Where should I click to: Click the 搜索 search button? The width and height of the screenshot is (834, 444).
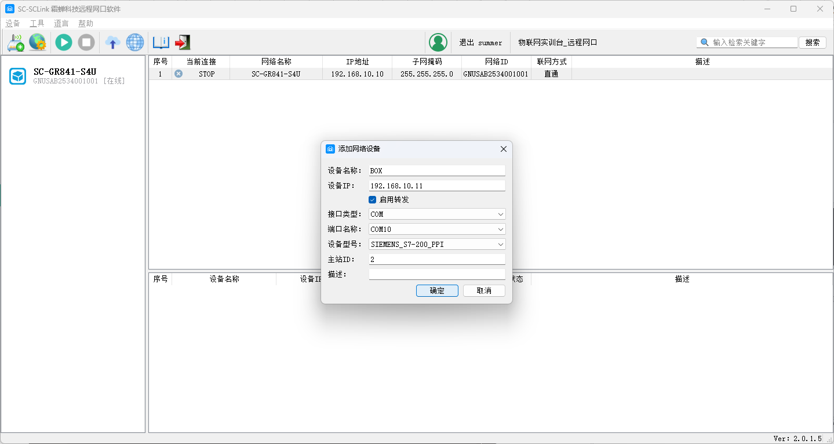point(812,42)
